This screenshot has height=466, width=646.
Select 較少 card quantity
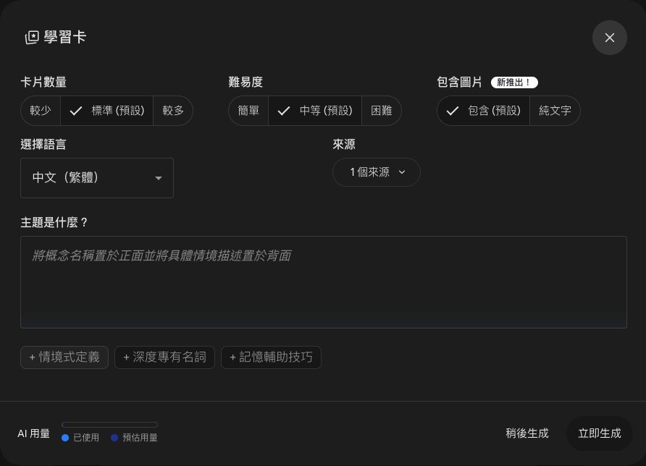(41, 110)
